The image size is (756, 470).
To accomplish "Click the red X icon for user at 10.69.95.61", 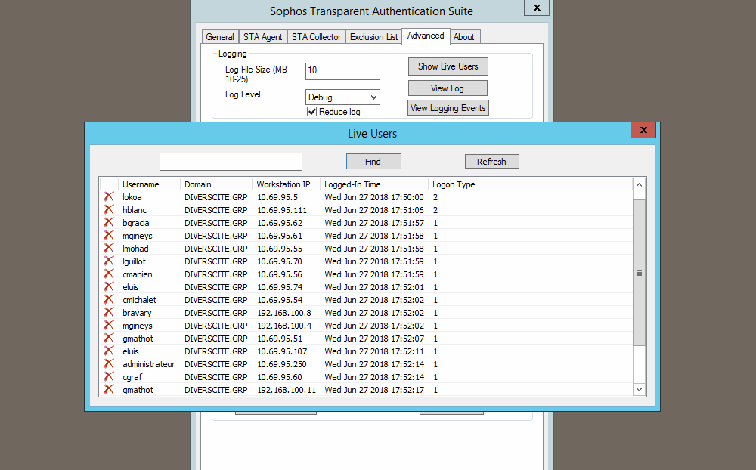I will coord(109,235).
